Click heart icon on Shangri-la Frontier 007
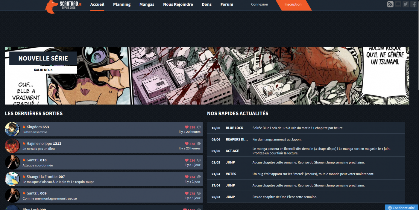This screenshot has height=210, width=419. click(187, 177)
